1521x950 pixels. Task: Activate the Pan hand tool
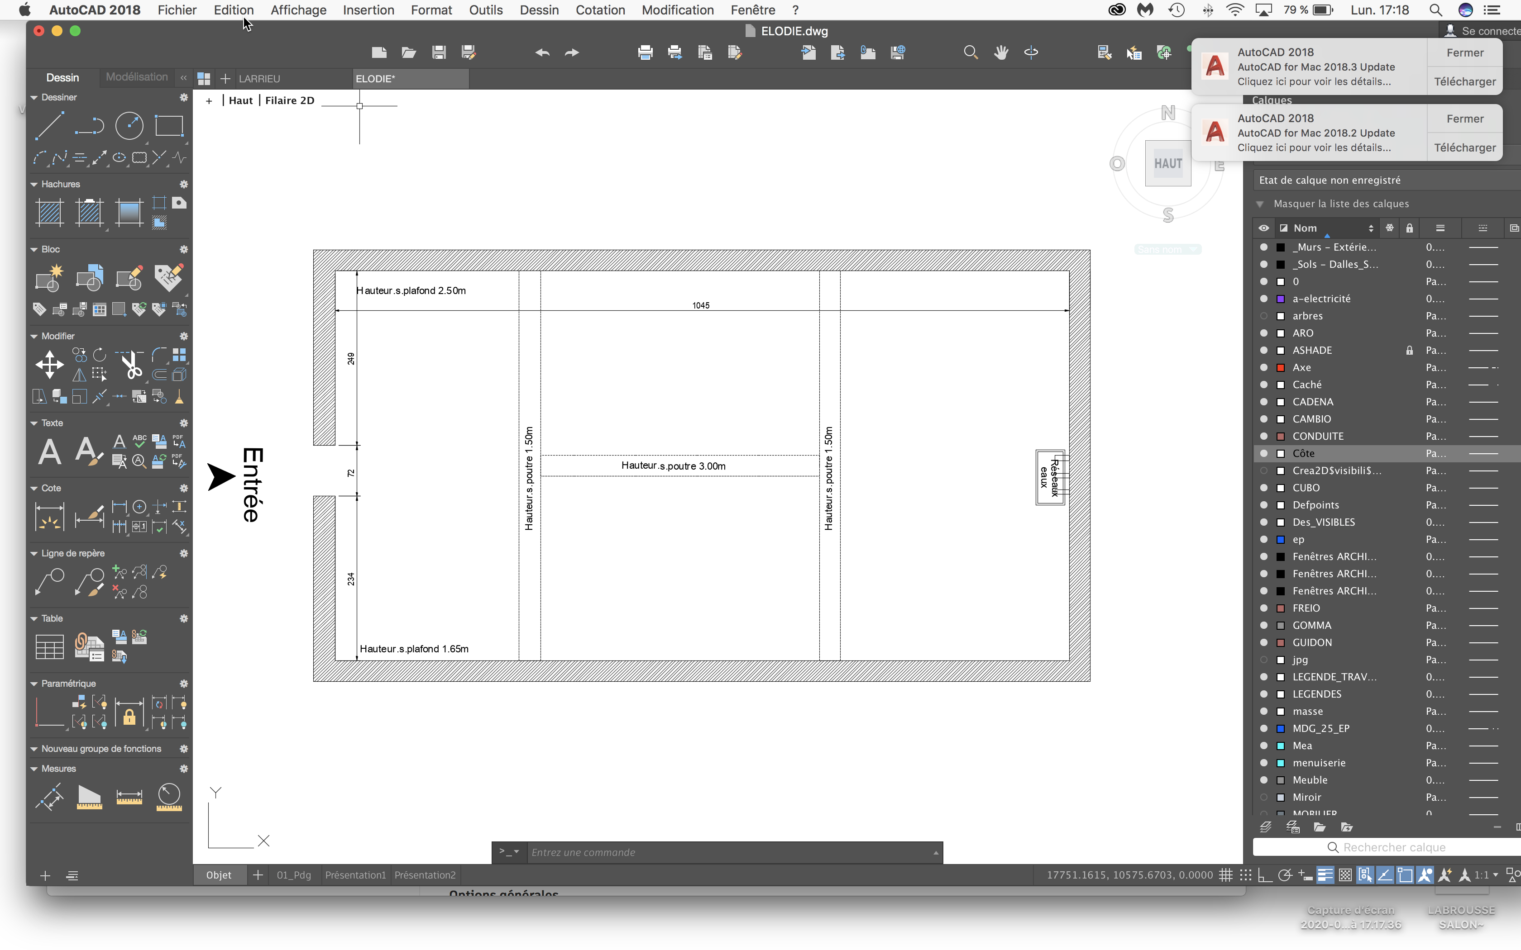click(x=1000, y=53)
